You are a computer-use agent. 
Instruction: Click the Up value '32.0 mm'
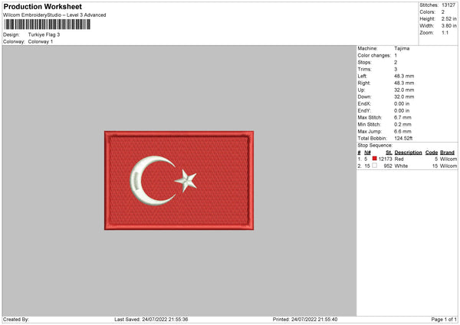coord(404,90)
